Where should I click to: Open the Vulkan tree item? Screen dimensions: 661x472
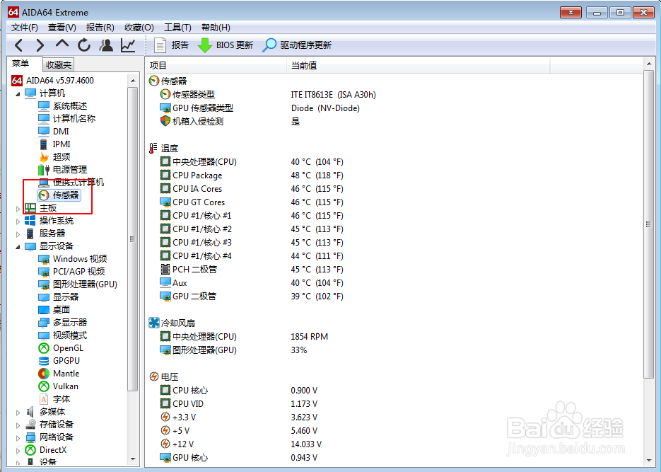pos(58,386)
